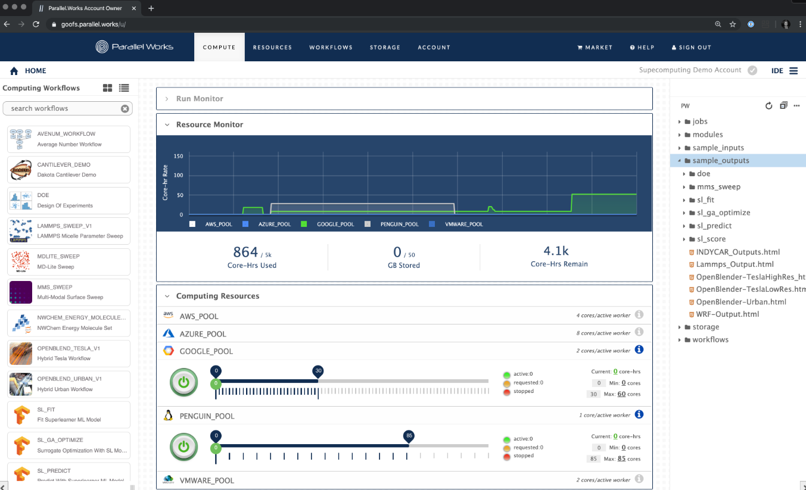Toggle GOOGLE_POOL power button
This screenshot has height=490, width=806.
[x=184, y=382]
